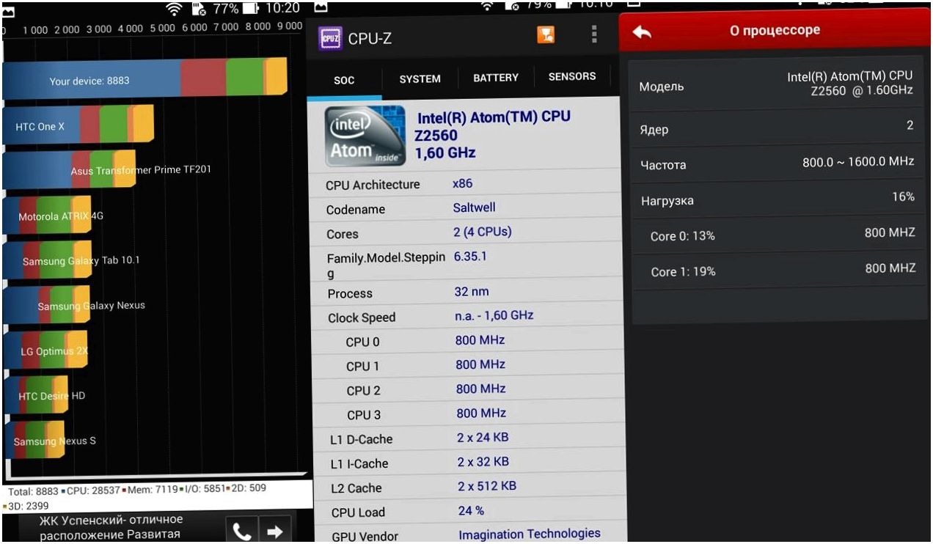This screenshot has height=544, width=933.
Task: Tap the 5 000 axis label on chart
Action: click(x=161, y=29)
